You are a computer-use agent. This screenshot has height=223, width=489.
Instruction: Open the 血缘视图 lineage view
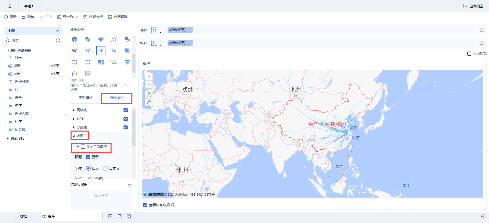point(473,6)
